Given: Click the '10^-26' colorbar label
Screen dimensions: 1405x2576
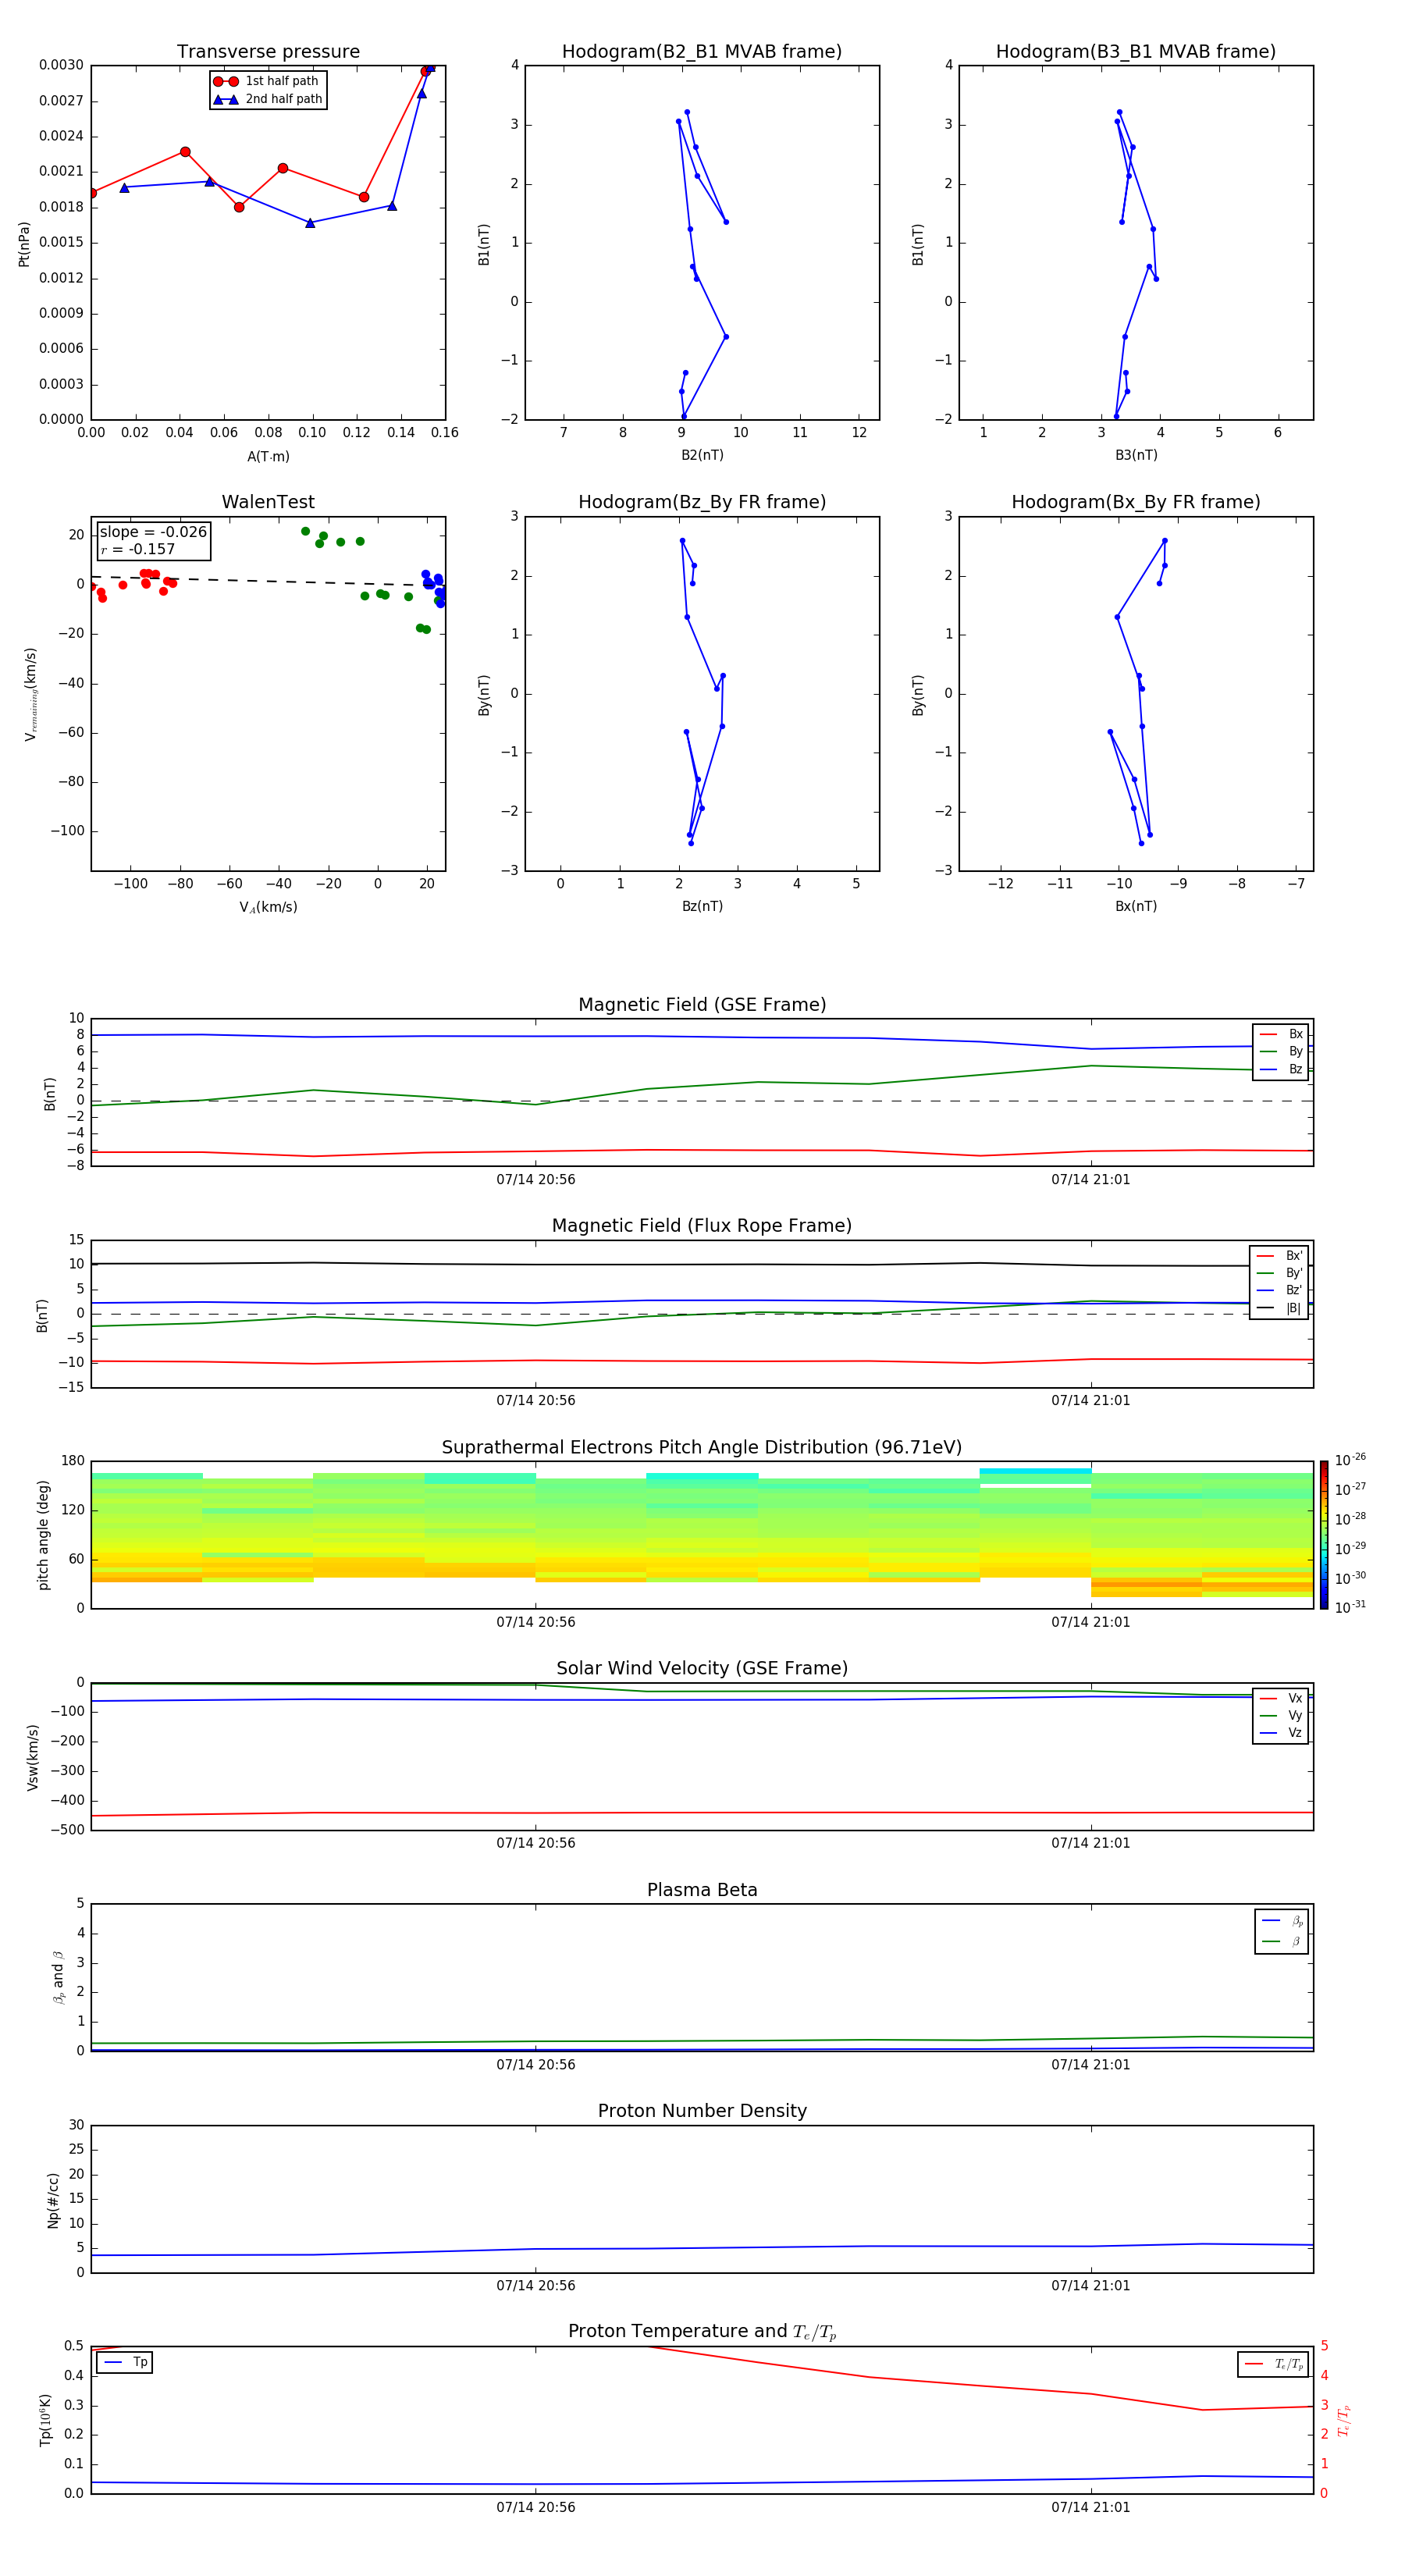Looking at the screenshot, I should click(x=1350, y=1460).
